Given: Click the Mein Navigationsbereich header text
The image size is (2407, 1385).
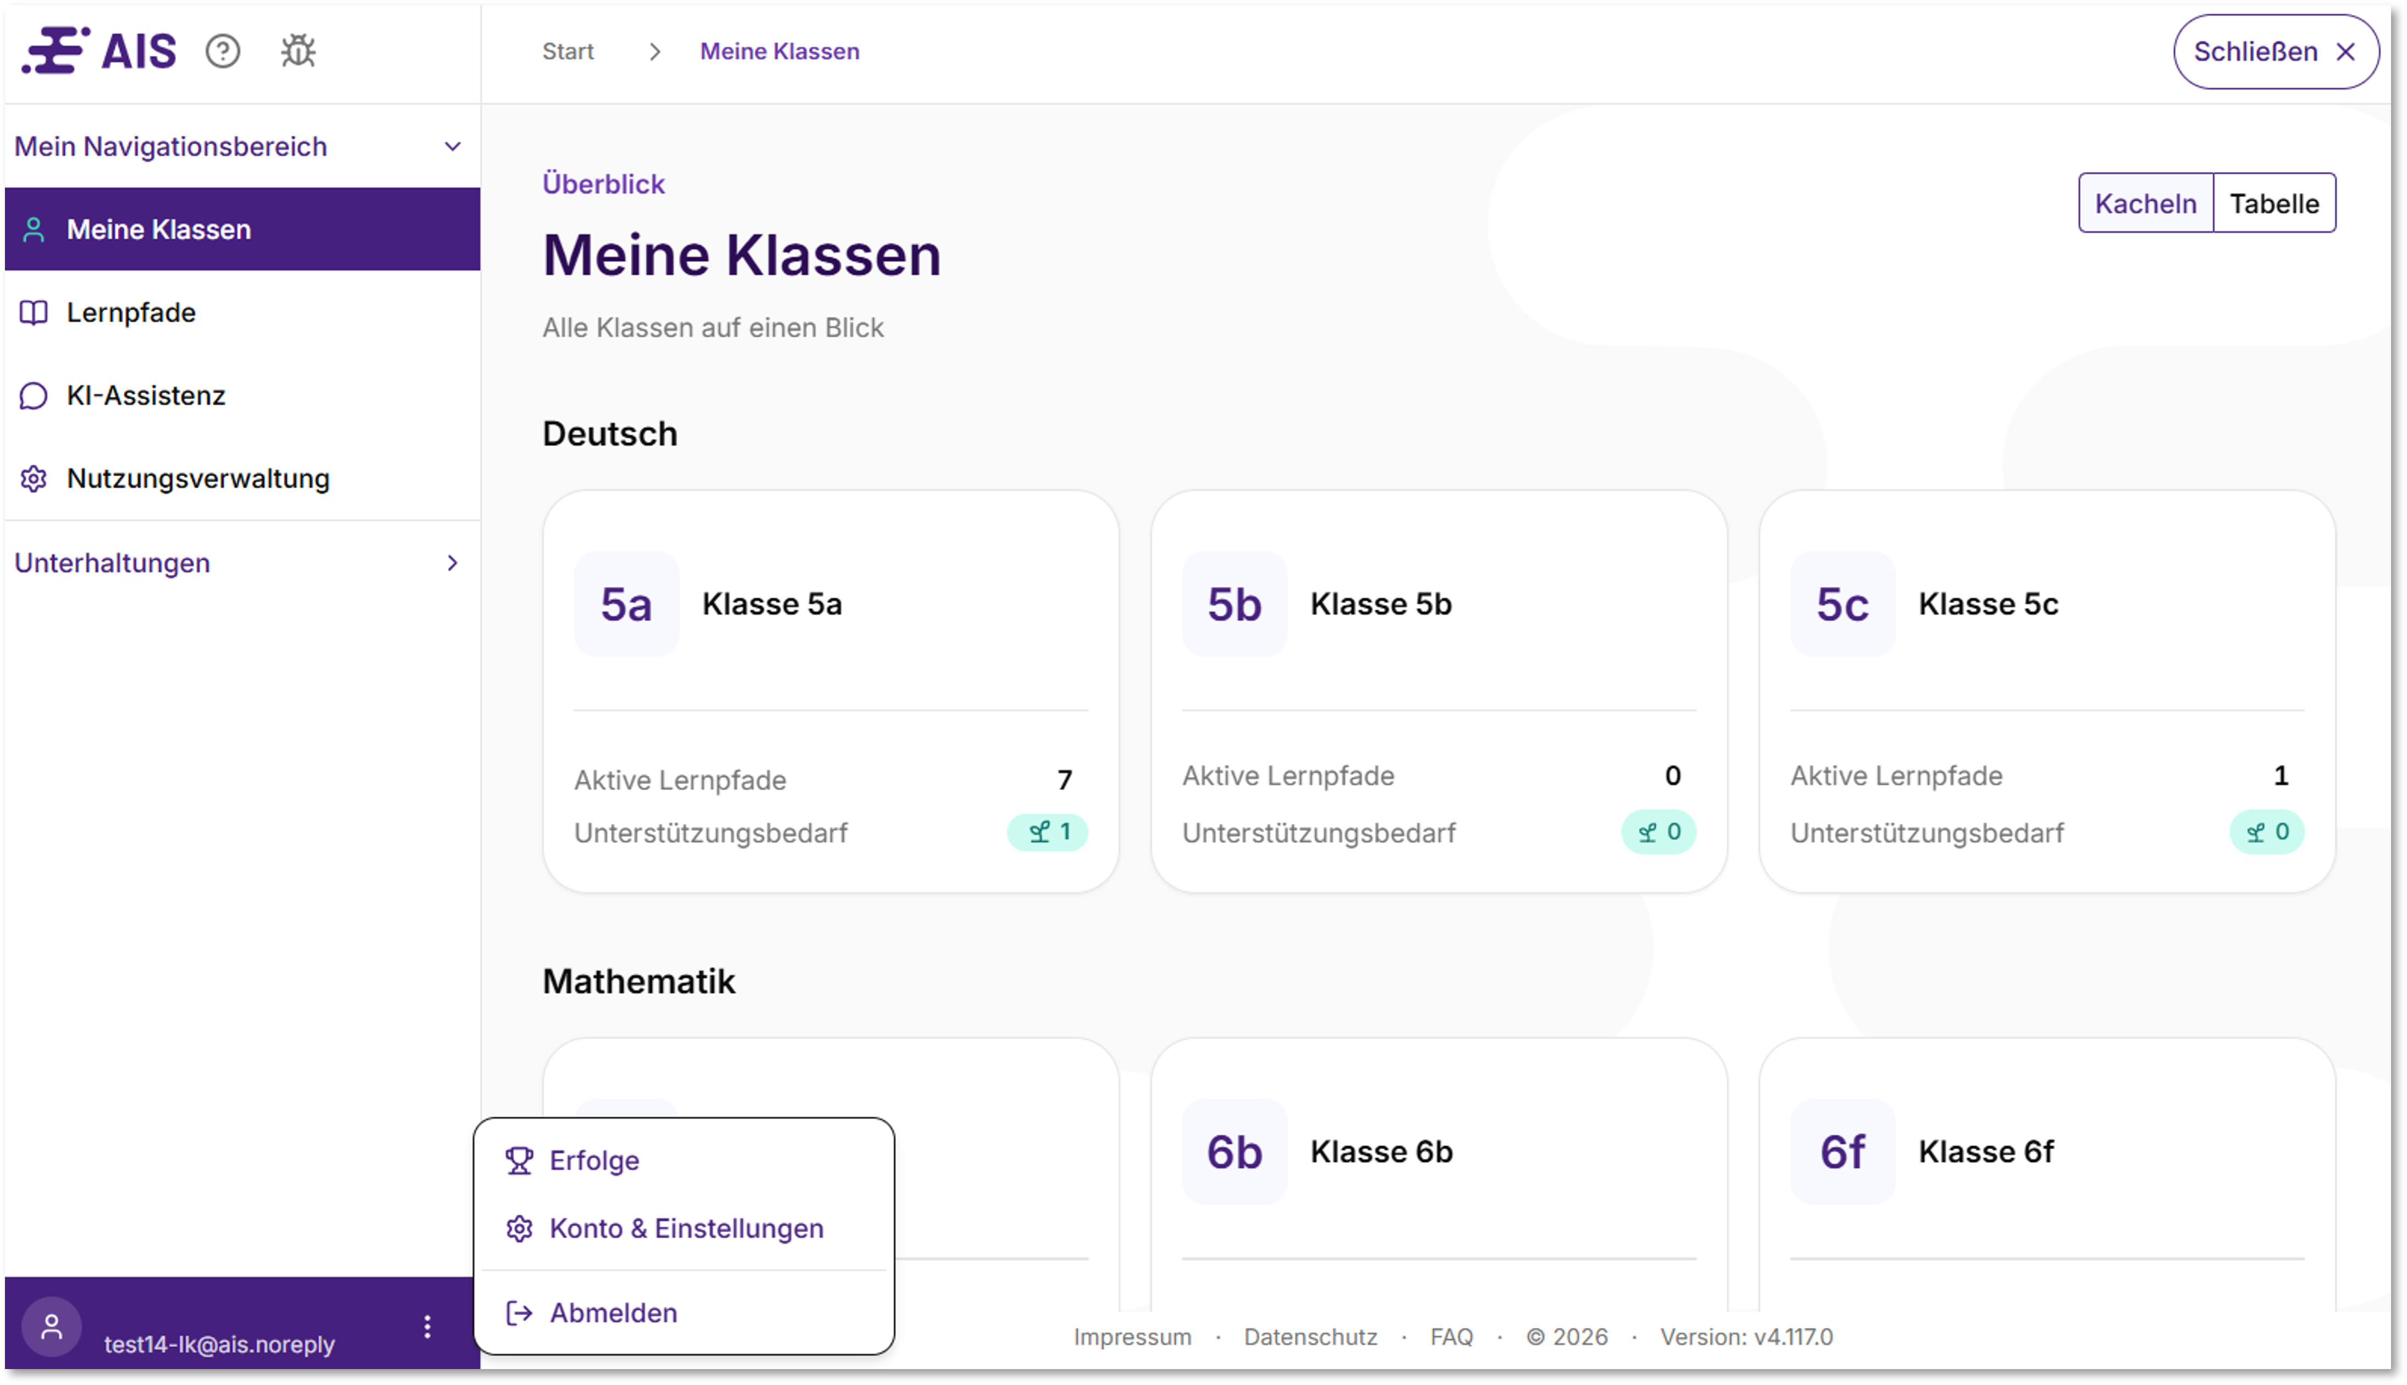Looking at the screenshot, I should tap(170, 146).
